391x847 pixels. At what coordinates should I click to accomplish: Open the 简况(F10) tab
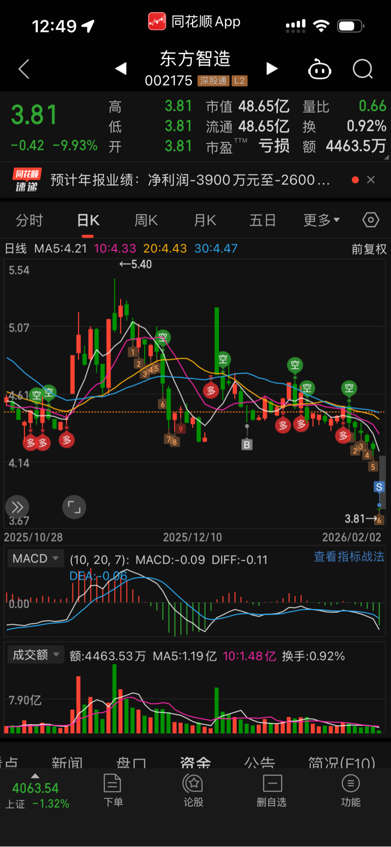point(342,762)
